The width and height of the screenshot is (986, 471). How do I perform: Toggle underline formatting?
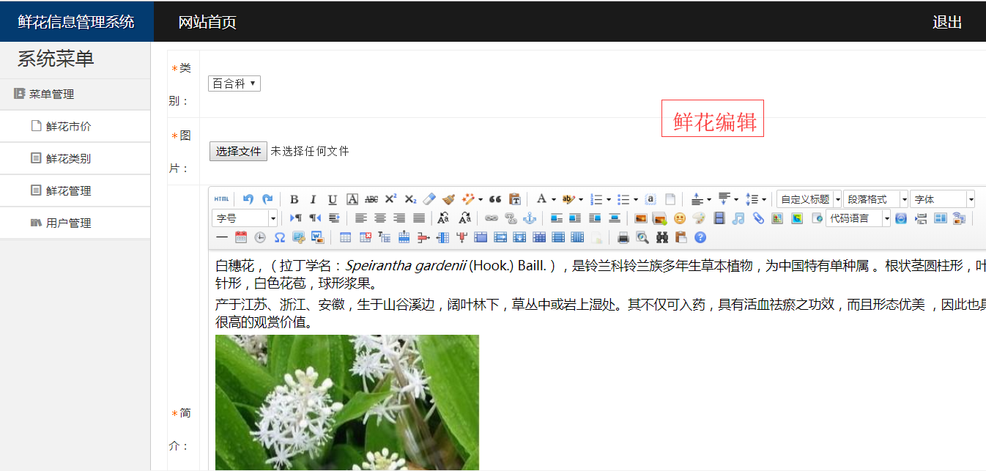click(x=333, y=199)
